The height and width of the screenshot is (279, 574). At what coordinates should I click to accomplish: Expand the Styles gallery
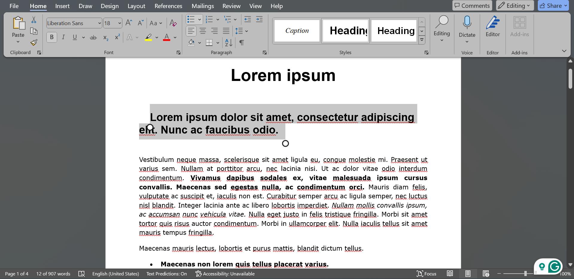pyautogui.click(x=422, y=40)
